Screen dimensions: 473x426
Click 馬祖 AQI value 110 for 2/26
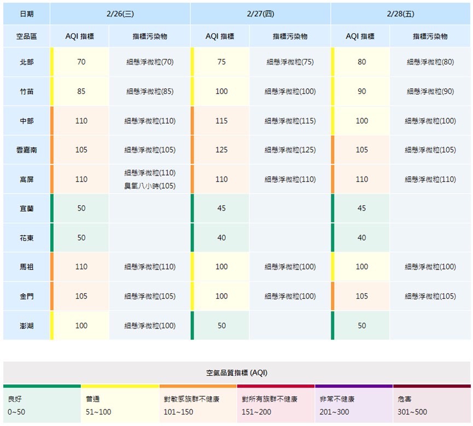tap(81, 267)
